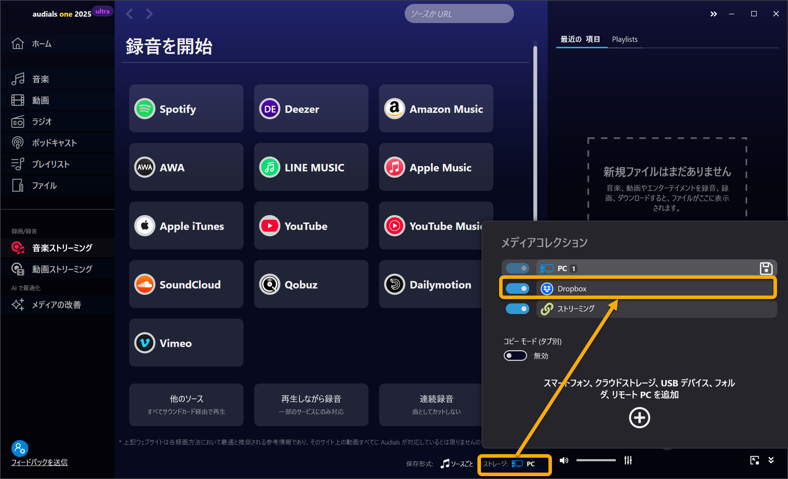Open the YouTube recording tile
Image resolution: width=788 pixels, height=479 pixels.
pos(311,226)
